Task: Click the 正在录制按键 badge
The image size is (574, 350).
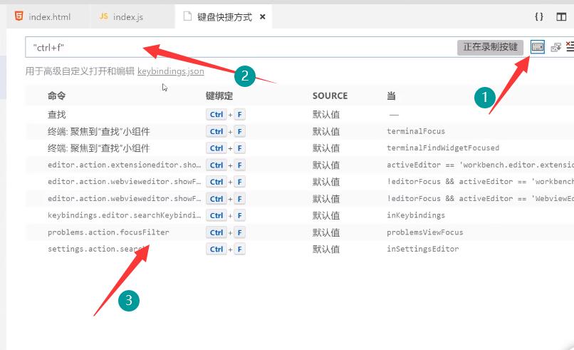Action: coord(490,47)
